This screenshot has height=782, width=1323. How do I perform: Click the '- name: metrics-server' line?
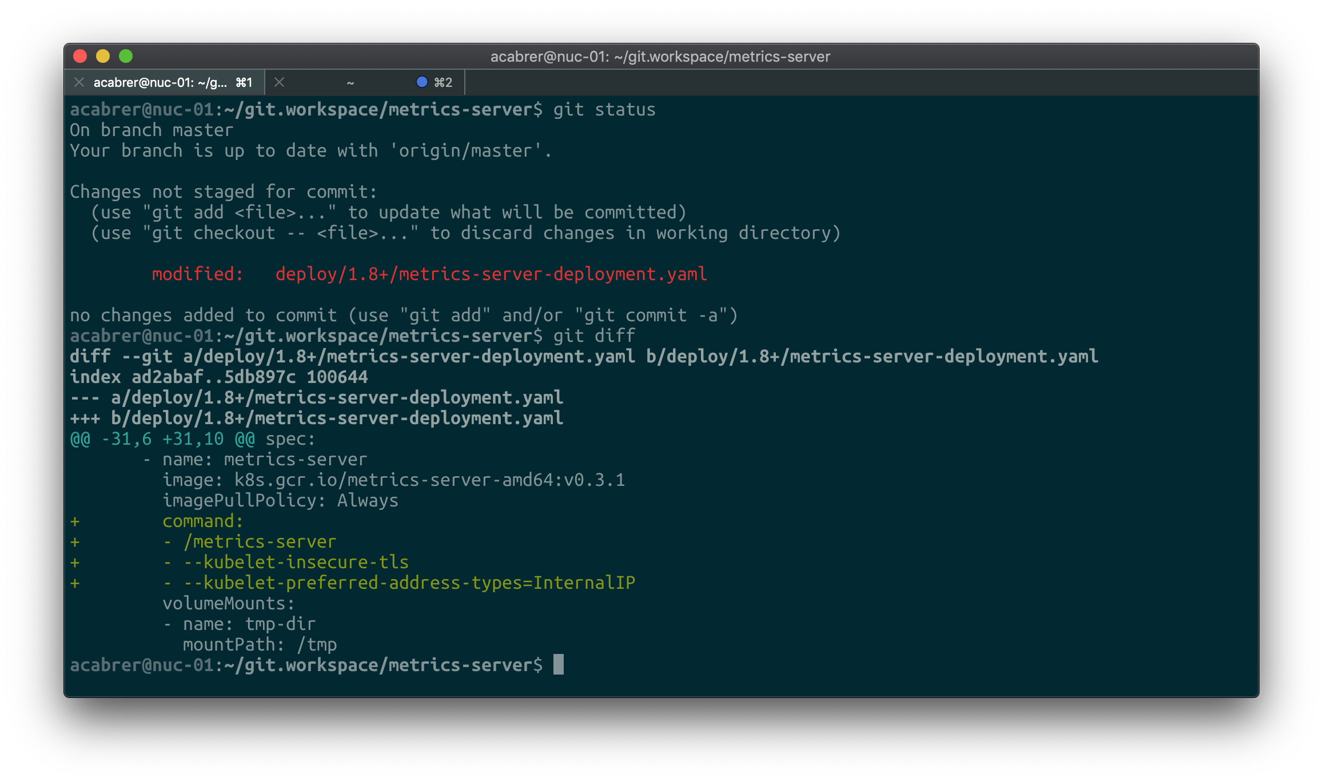coord(255,459)
